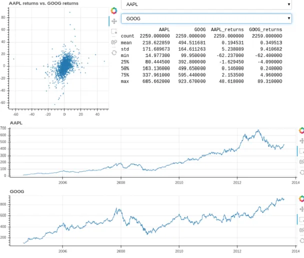
Task: Click the 40 x-axis label below the scatter plot
Action: (97, 114)
